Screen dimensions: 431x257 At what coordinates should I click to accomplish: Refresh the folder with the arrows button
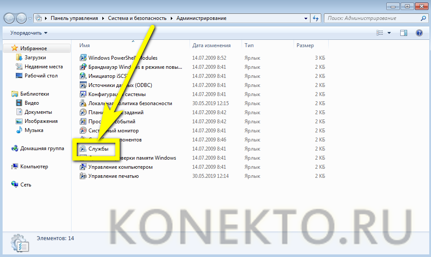[316, 18]
